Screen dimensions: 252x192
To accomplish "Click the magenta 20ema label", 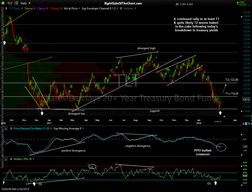I will pos(41,8).
